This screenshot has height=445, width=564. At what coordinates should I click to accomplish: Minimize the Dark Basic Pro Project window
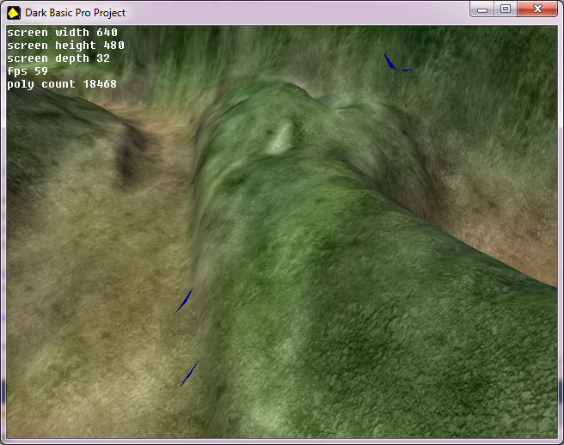[x=482, y=9]
